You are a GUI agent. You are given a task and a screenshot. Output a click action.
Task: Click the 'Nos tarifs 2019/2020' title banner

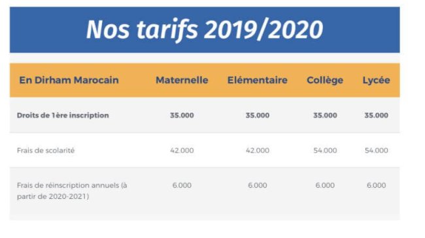[x=205, y=30]
